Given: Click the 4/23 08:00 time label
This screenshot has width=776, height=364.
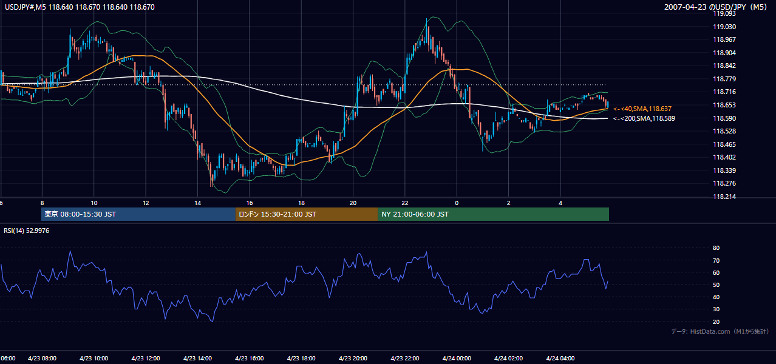Looking at the screenshot, I should pyautogui.click(x=42, y=359).
